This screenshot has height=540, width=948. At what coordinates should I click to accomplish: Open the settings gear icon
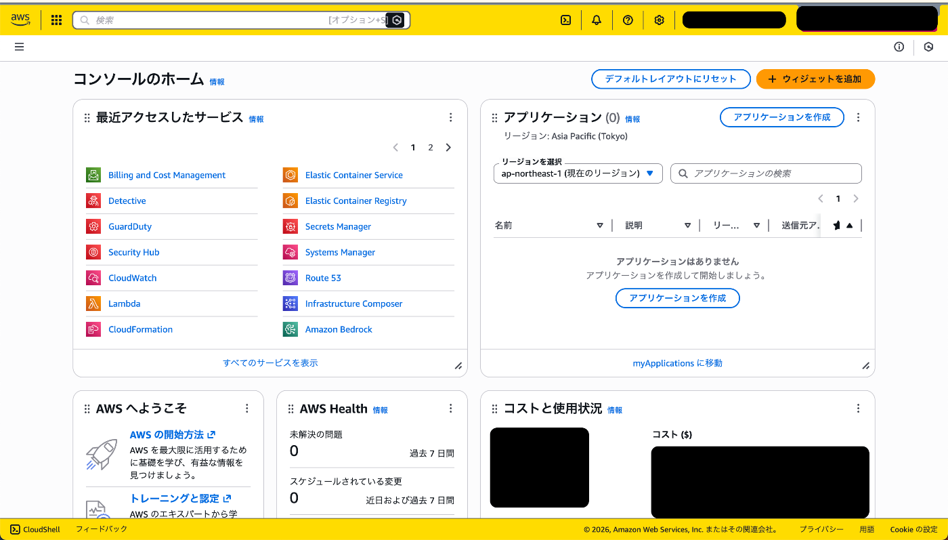pyautogui.click(x=658, y=20)
